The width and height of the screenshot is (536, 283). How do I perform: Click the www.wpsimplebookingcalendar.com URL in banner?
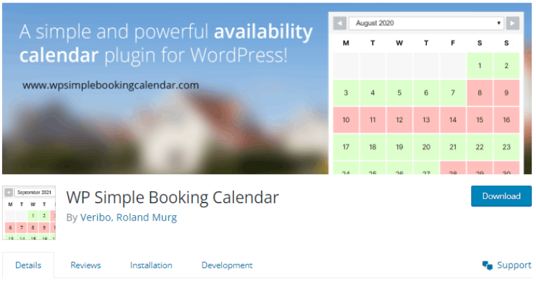click(111, 85)
